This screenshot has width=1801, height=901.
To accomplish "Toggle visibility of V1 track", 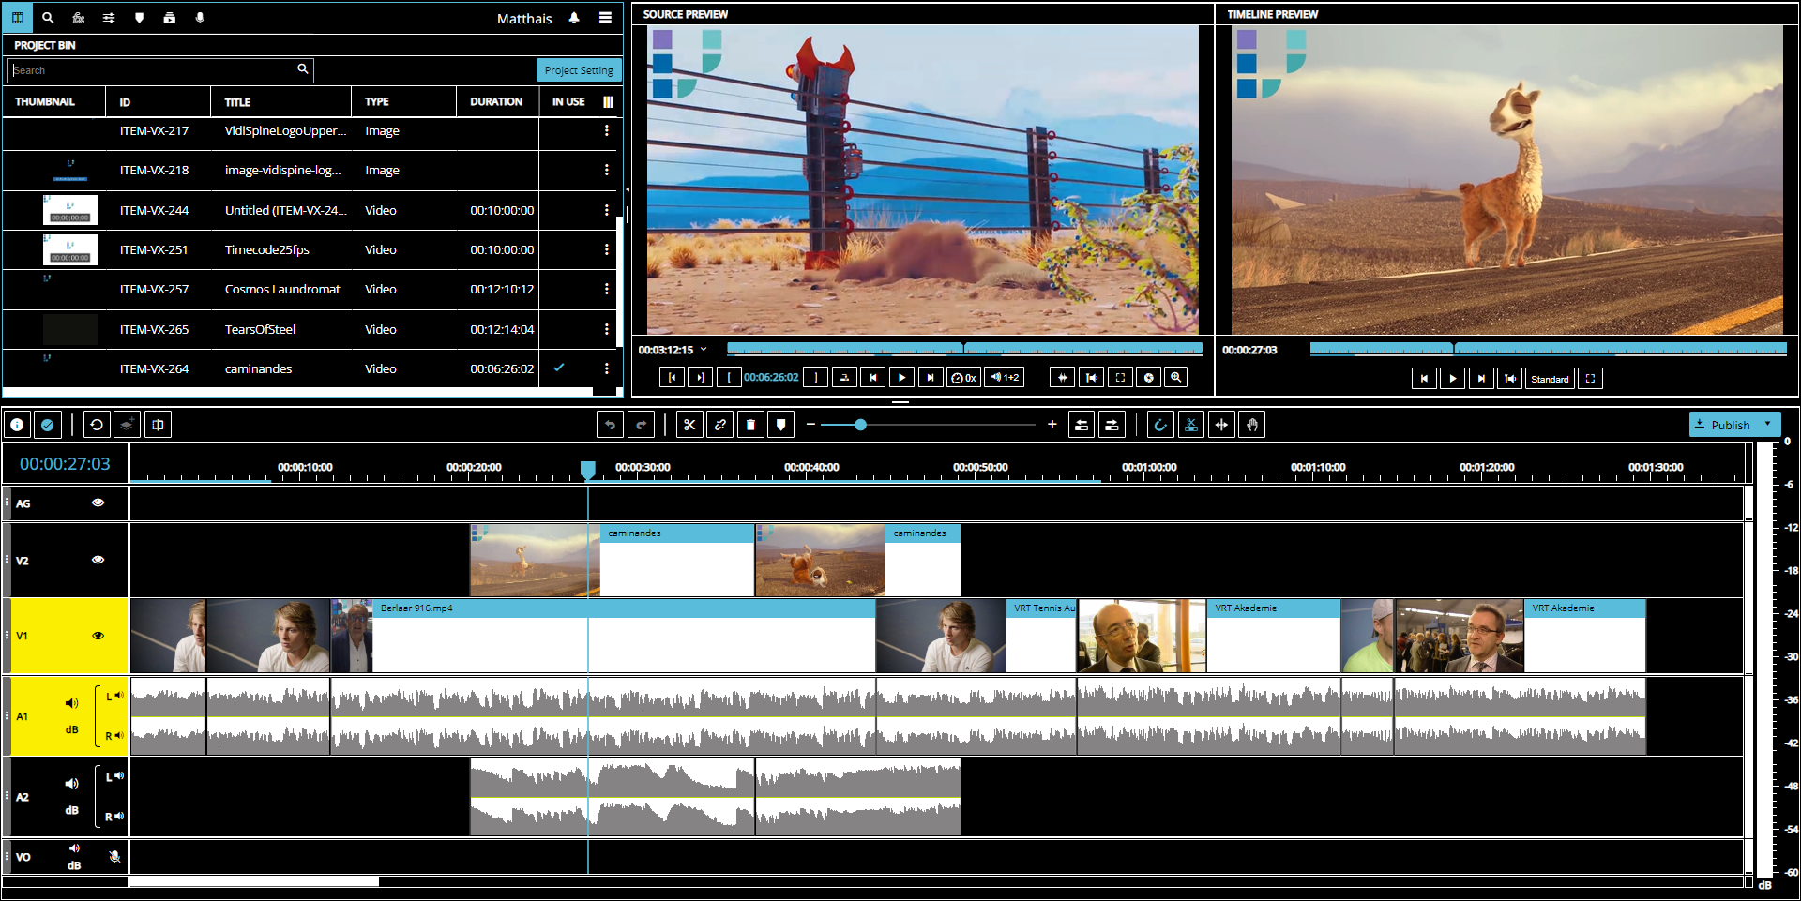I will (x=98, y=636).
